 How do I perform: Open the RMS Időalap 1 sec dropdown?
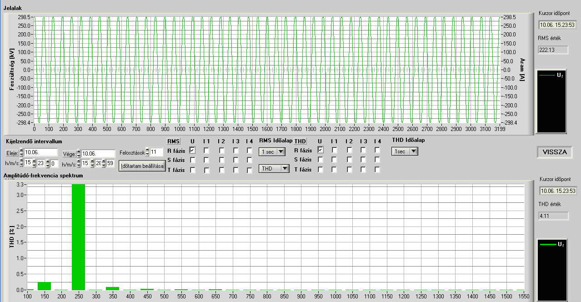tap(272, 151)
